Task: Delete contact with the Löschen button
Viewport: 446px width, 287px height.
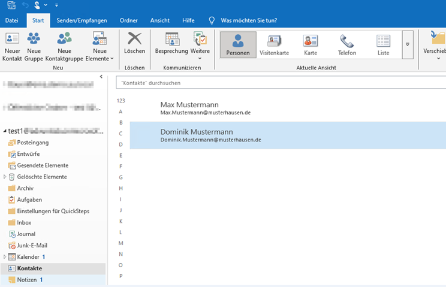Action: (x=134, y=43)
